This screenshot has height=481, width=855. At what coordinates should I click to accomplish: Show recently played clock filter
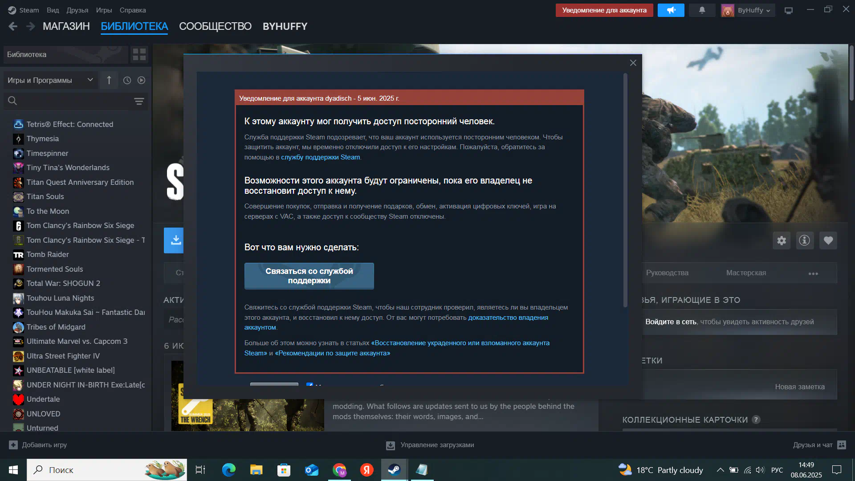tap(127, 80)
